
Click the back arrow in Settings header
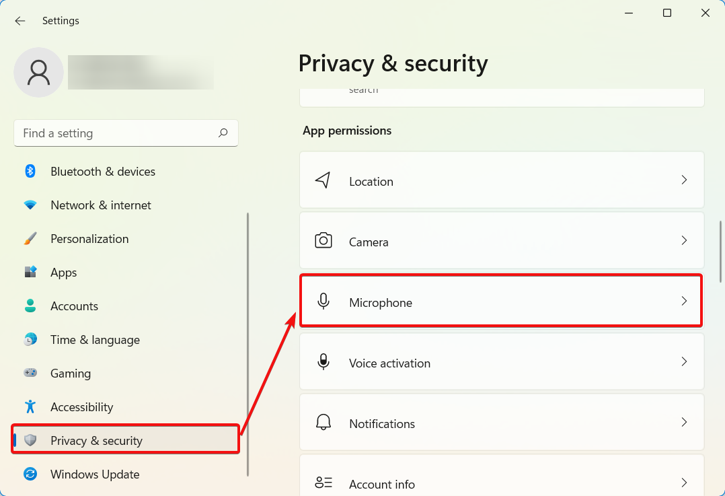tap(20, 21)
